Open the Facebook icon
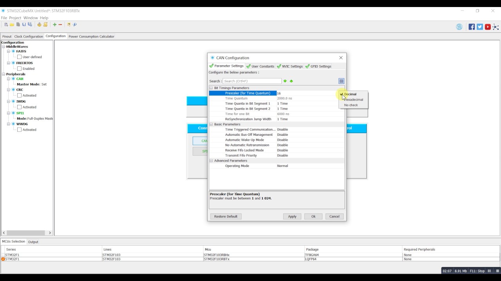501x281 pixels. tap(472, 27)
